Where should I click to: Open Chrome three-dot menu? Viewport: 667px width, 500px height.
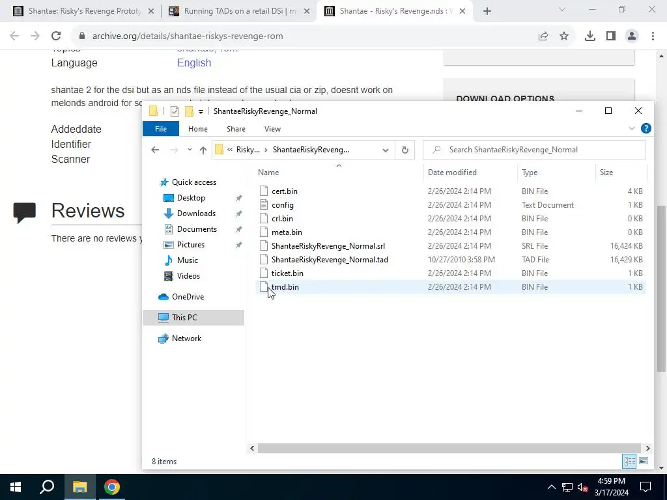653,36
